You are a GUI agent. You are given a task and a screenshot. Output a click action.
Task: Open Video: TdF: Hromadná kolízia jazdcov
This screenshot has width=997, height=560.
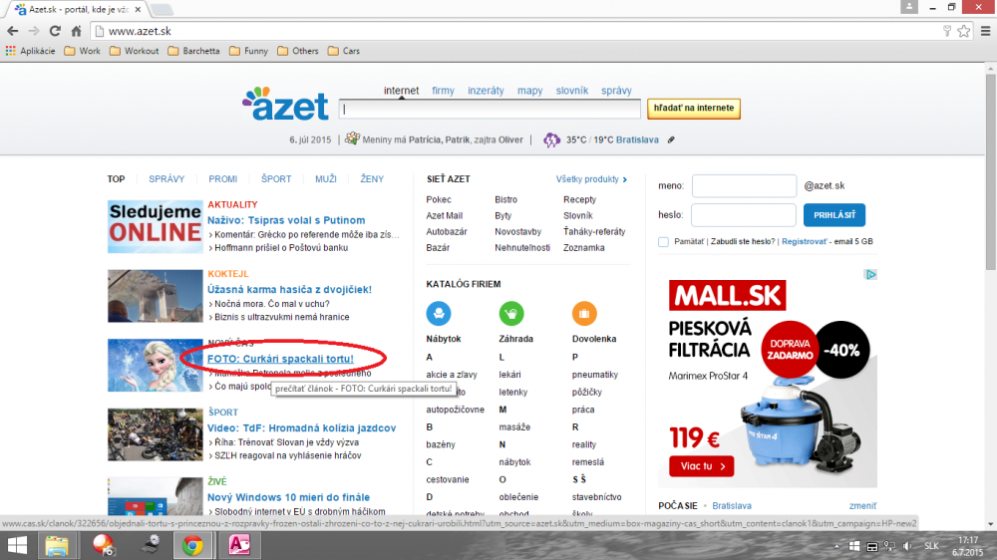click(x=301, y=427)
